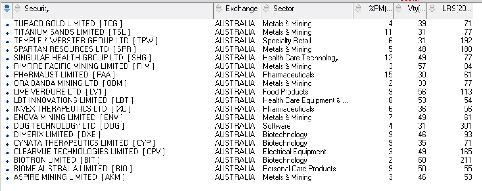Click the sort arrows icon beside %PM
Viewport: 482px width, 191px height.
358,9
